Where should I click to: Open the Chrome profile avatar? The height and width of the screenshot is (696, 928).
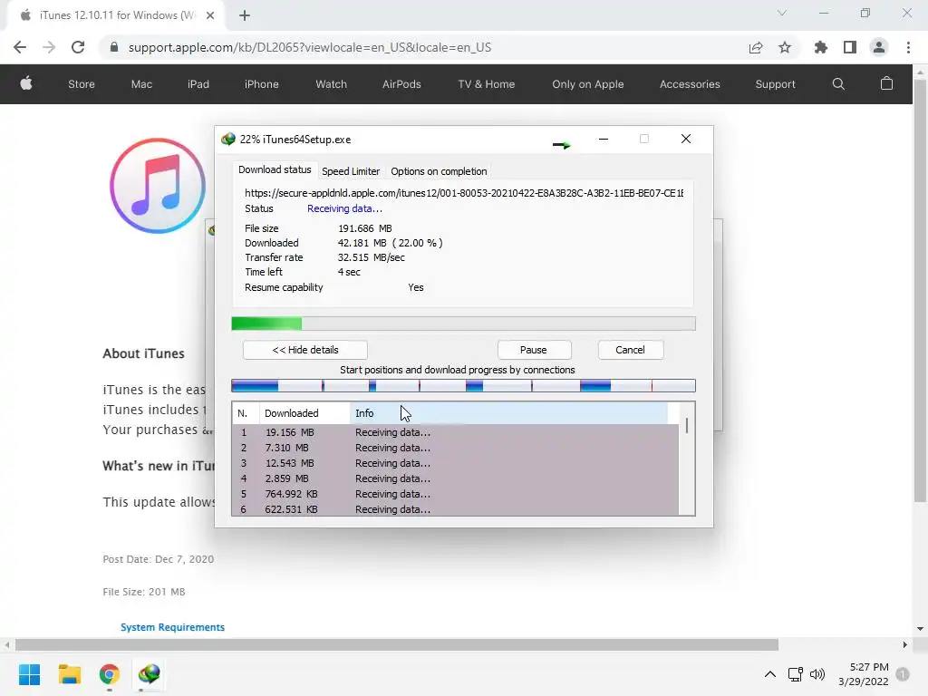(x=879, y=47)
